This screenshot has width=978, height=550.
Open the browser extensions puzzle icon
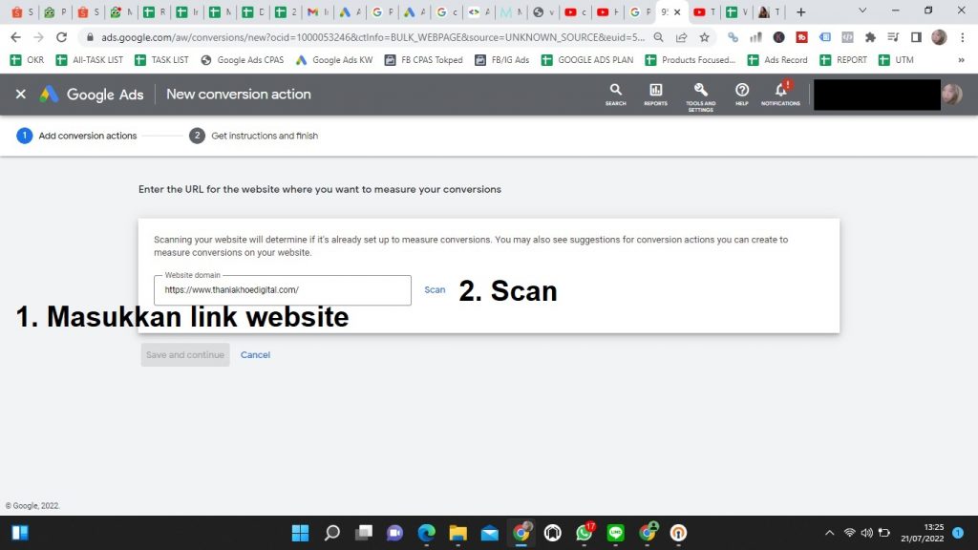click(870, 37)
